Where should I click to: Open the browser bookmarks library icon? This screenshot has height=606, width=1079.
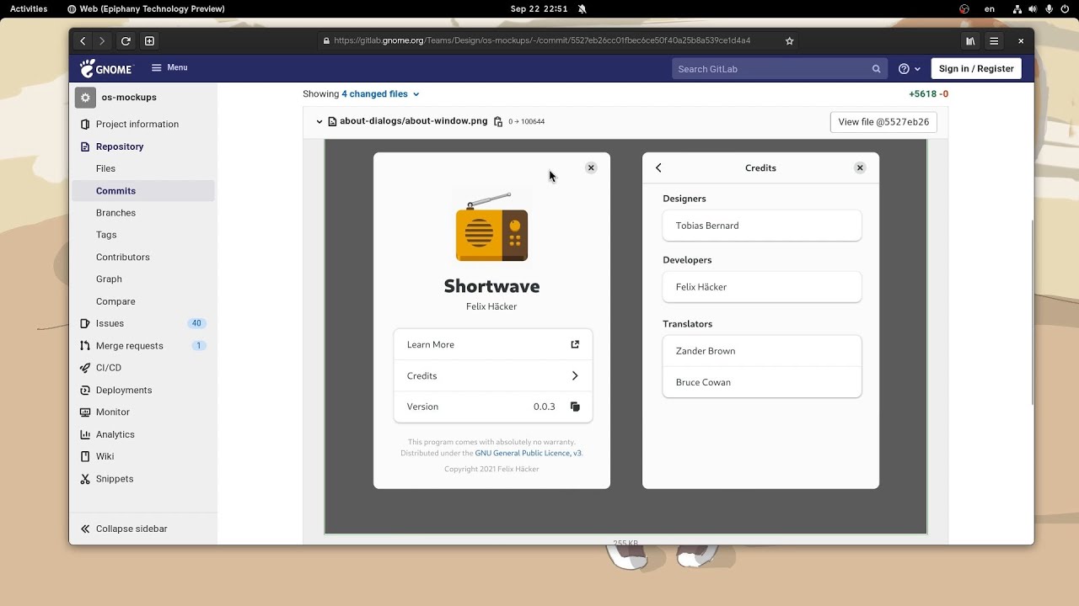coord(970,40)
